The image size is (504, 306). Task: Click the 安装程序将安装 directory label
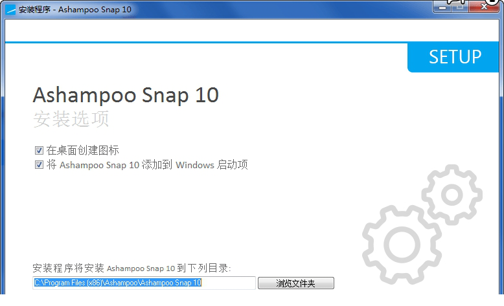click(x=132, y=268)
